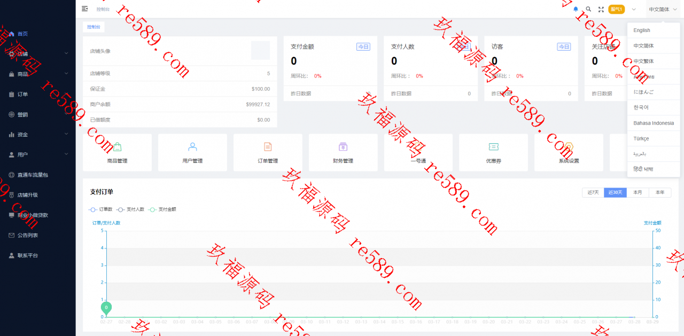Select the 近30天 range option

(615, 192)
